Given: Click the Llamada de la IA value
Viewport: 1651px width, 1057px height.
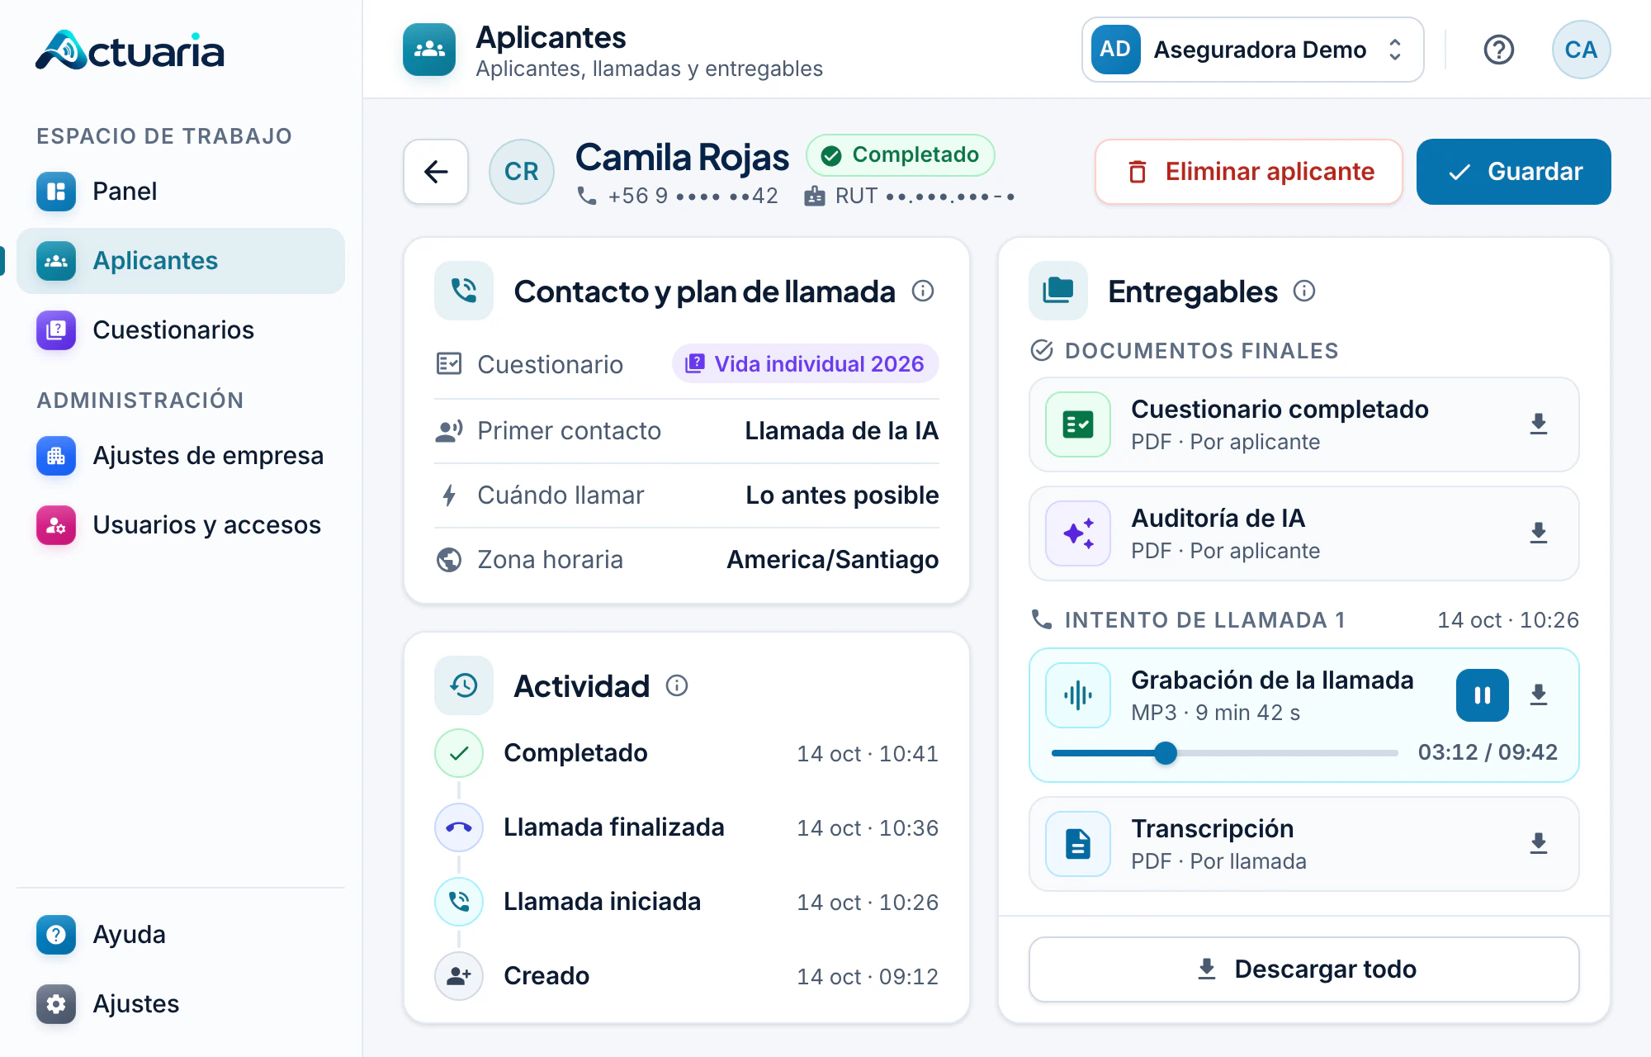Looking at the screenshot, I should point(841,431).
